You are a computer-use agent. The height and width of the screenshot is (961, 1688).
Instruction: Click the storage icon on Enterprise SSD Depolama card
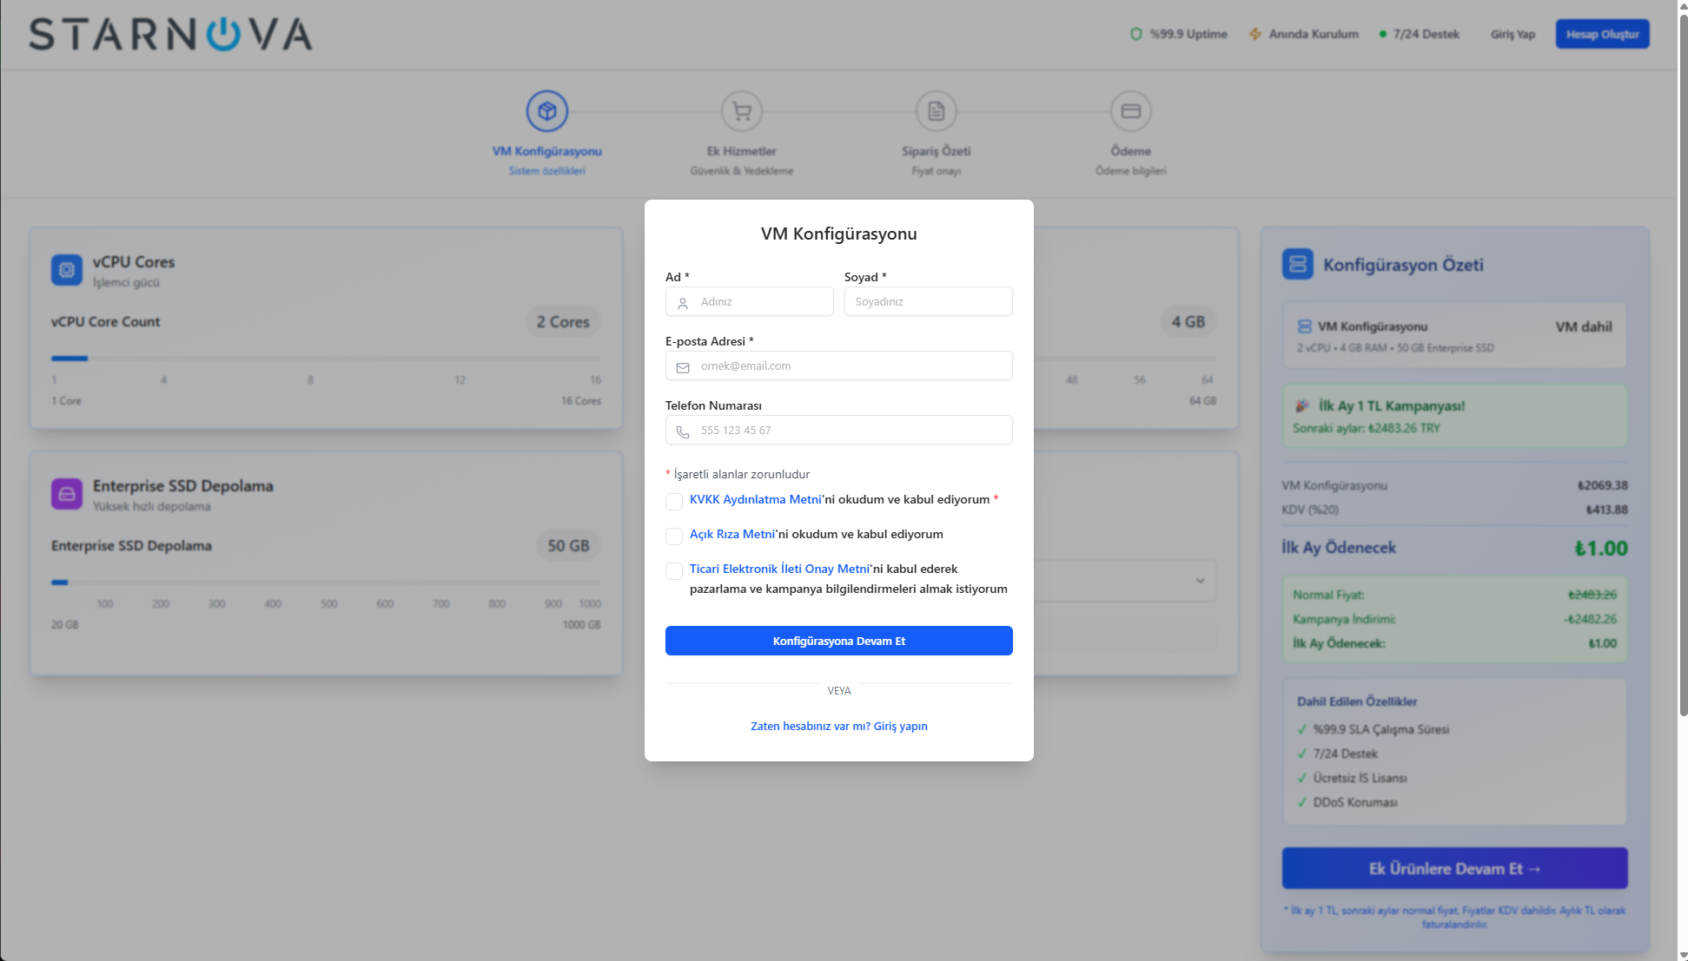click(x=67, y=494)
